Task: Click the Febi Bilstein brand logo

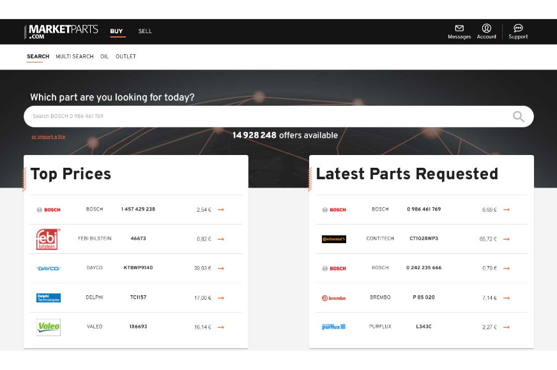Action: [x=49, y=239]
